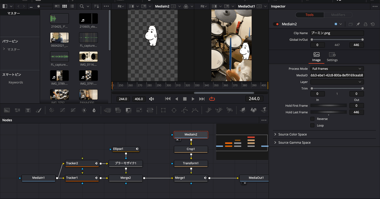
Task: Expand the マスター bin under パワービン
Action: click(4, 49)
